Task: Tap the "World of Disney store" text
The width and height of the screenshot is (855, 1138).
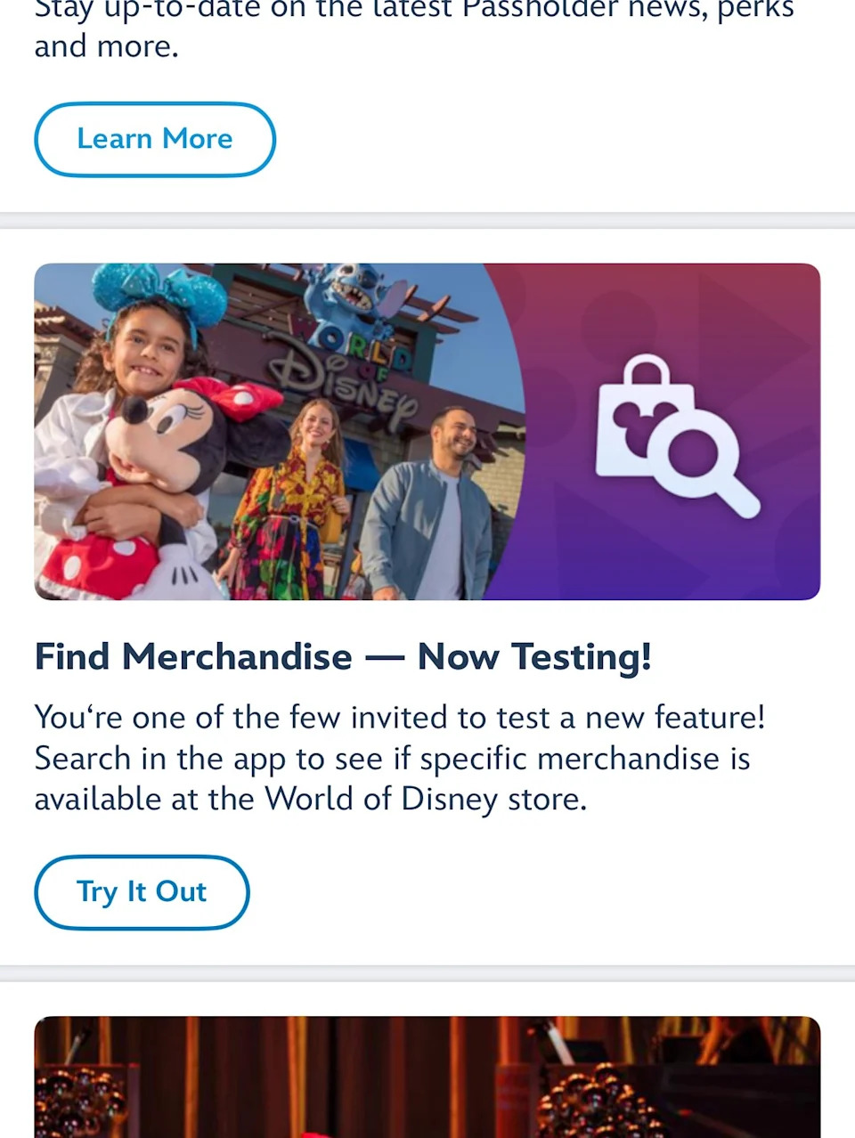Action: [425, 799]
